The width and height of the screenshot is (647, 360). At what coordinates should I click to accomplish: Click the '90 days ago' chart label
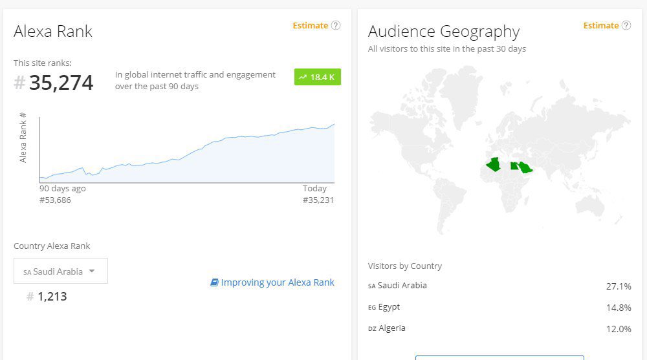[x=63, y=189]
